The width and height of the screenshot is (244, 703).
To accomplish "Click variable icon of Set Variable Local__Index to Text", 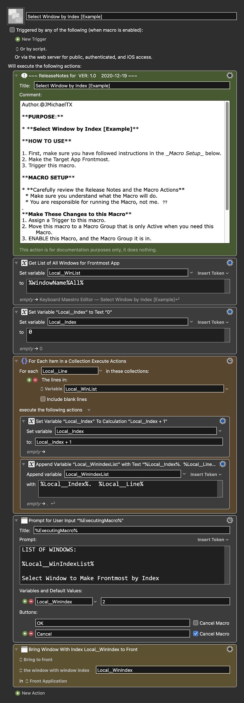I will coord(24,312).
